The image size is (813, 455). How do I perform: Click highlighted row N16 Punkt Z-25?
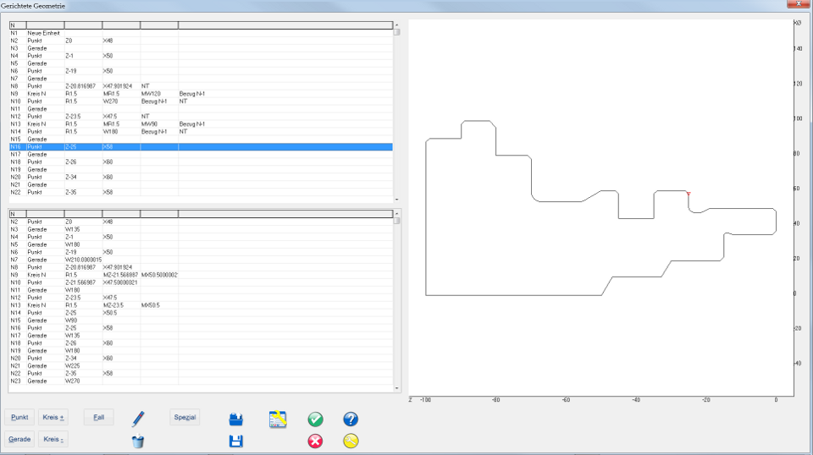pyautogui.click(x=202, y=147)
